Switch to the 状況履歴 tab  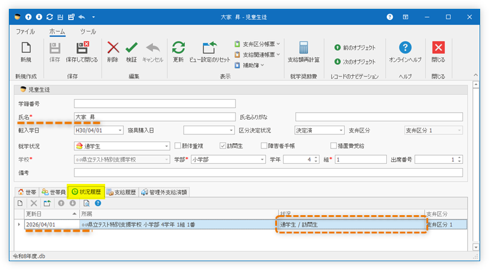point(86,192)
